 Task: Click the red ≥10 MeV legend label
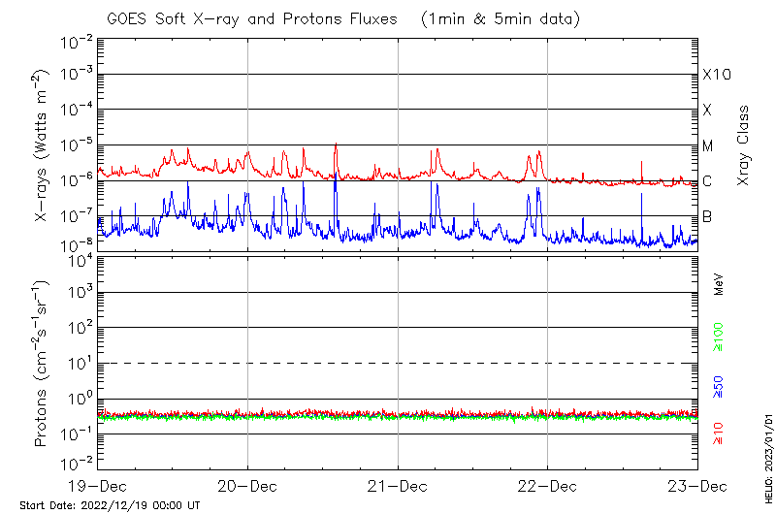(x=719, y=434)
